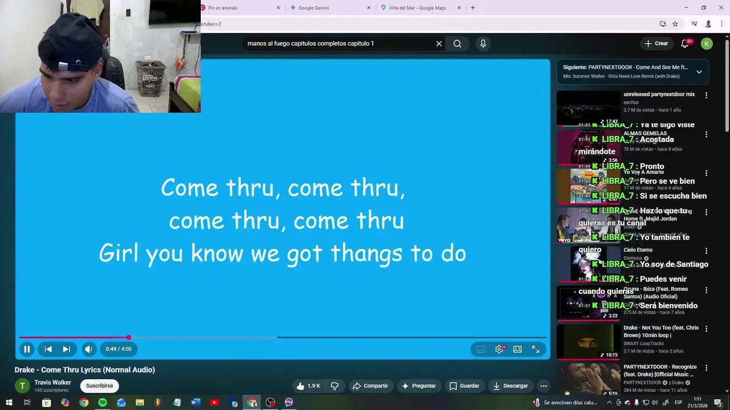
Task: Open PARTYNEXTDOOR Recognize video thumbnail
Action: [588, 379]
